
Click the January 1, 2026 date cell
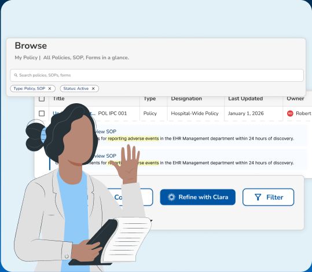246,114
